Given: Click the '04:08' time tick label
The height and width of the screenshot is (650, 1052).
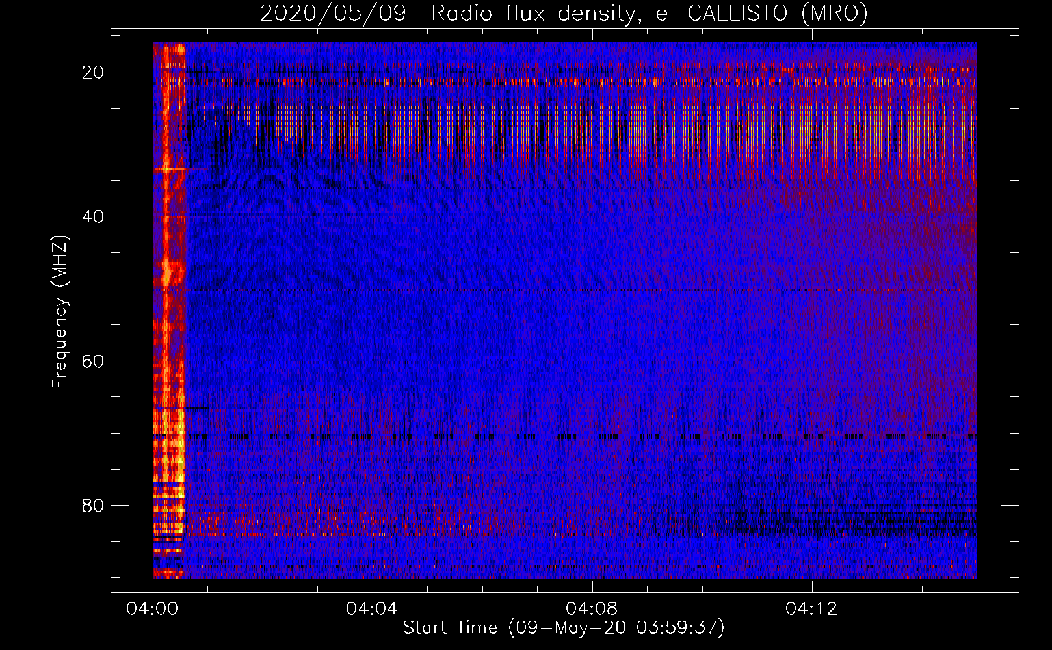Looking at the screenshot, I should tap(592, 609).
